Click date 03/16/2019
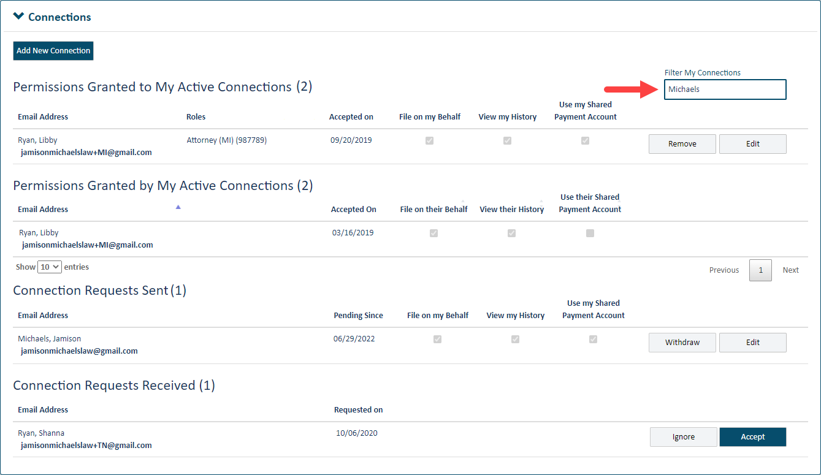Screen dimensions: 821x475 pyautogui.click(x=353, y=233)
